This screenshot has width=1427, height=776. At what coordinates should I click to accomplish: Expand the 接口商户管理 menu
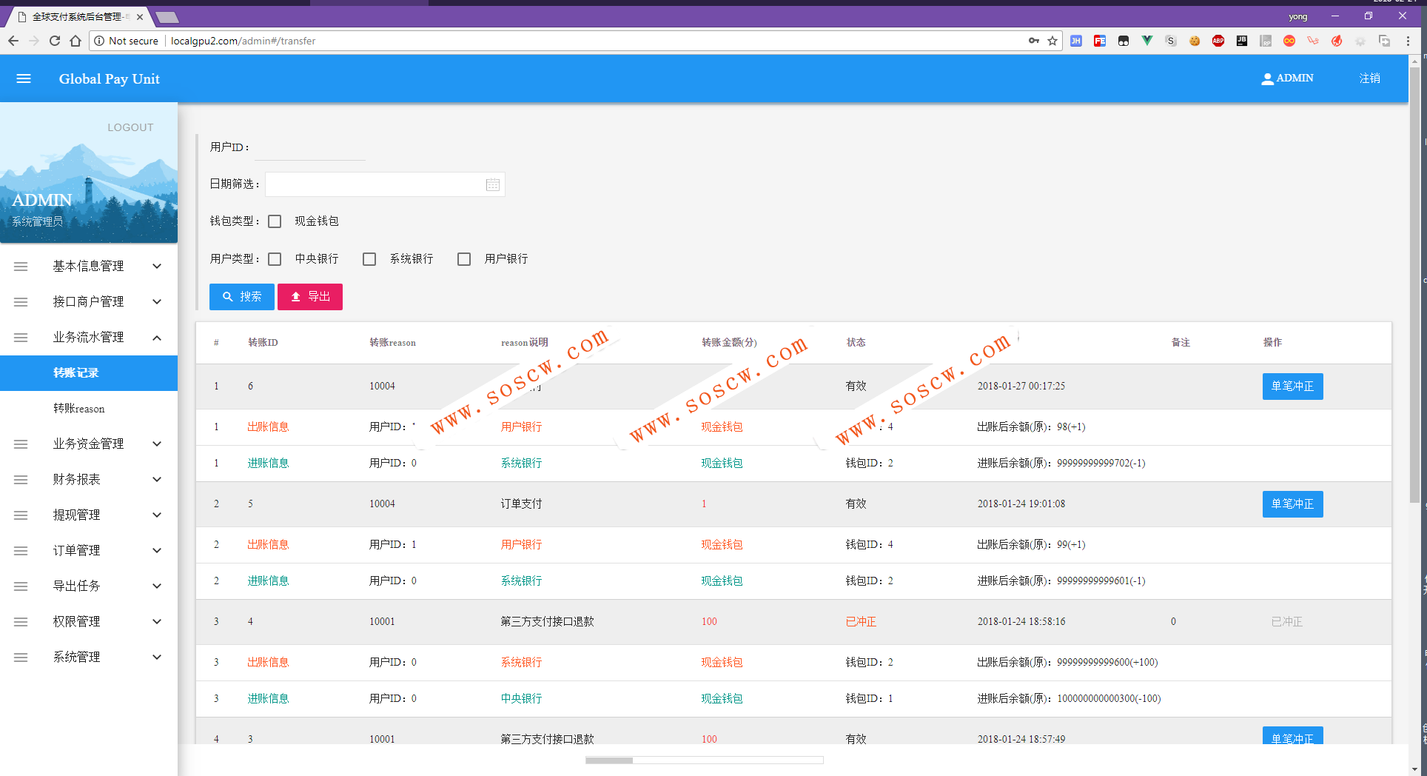coord(89,301)
